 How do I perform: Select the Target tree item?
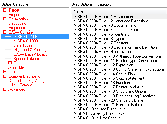(x=14, y=10)
